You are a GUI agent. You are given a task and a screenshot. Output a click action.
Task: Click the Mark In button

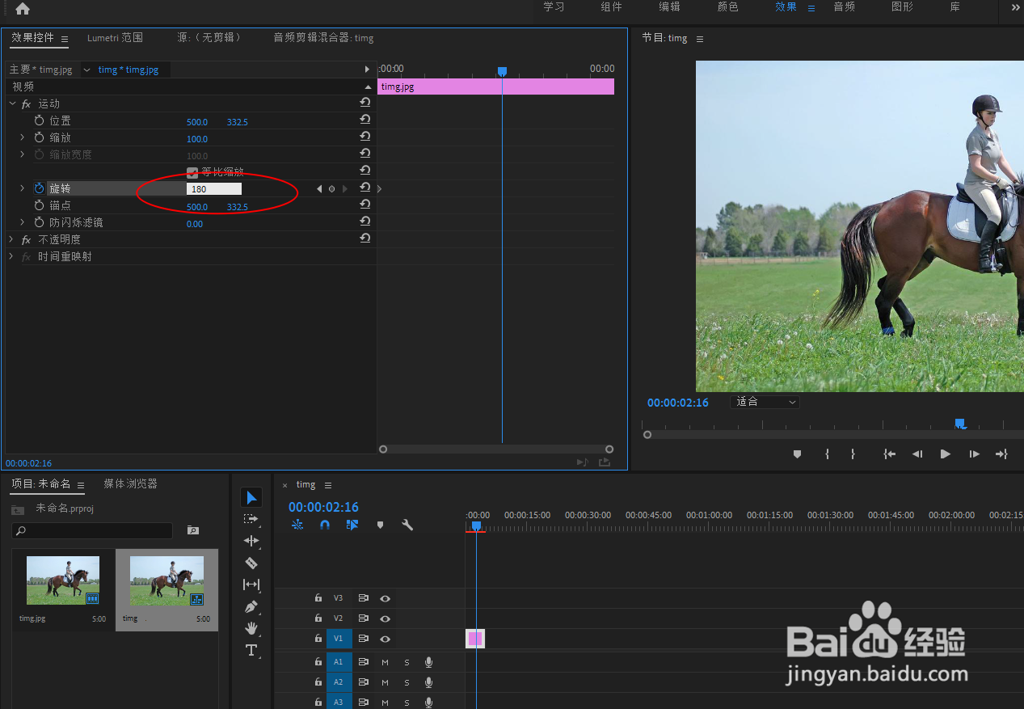click(x=827, y=454)
